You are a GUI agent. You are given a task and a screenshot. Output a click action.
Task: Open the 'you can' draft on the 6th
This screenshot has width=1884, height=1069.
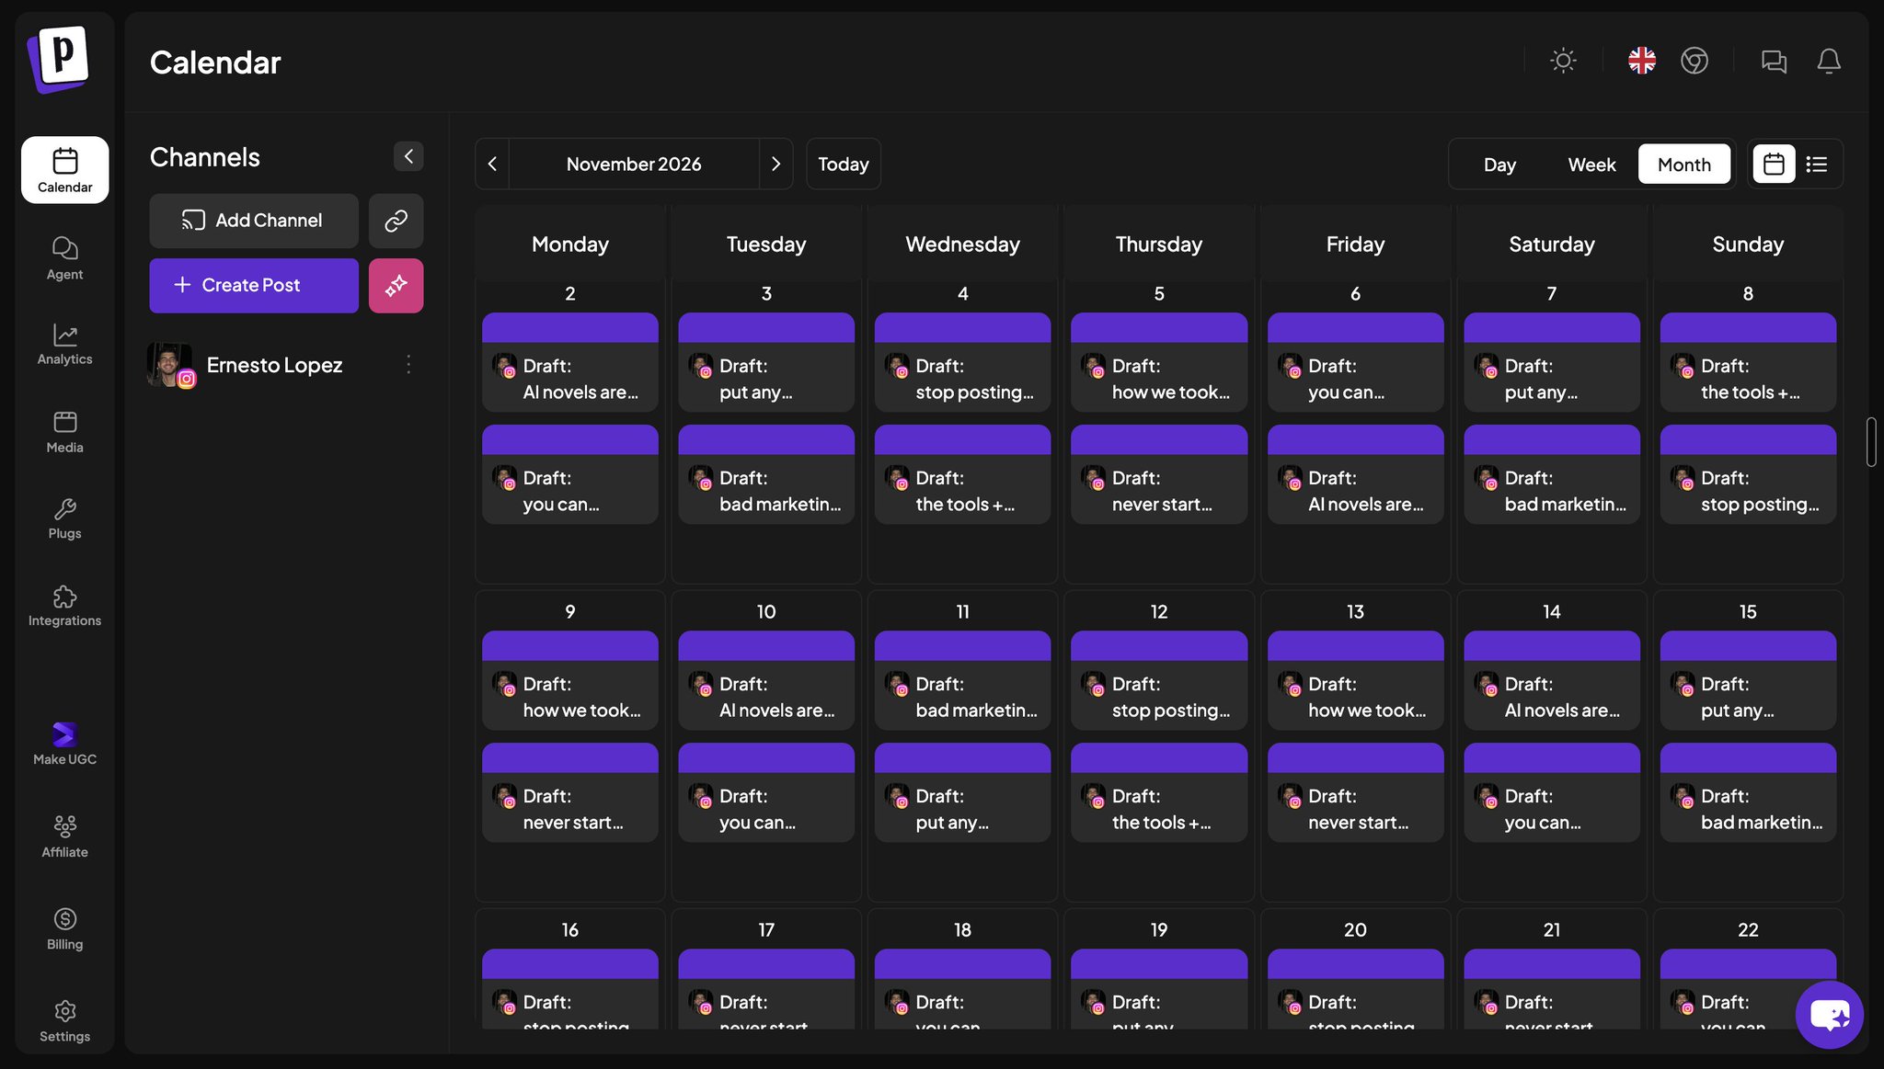(x=1355, y=362)
